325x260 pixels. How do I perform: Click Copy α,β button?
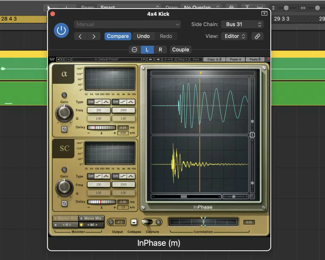(214, 59)
